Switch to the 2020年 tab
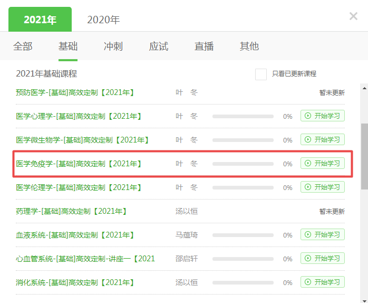 coord(103,20)
